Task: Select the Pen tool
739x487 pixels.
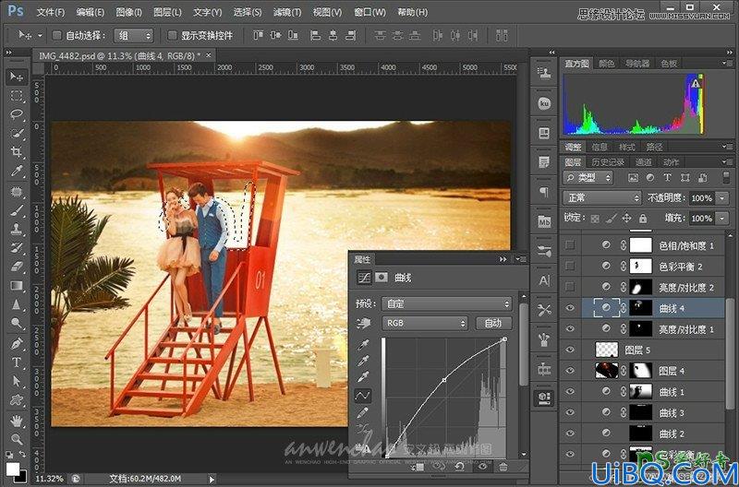Action: 17,343
